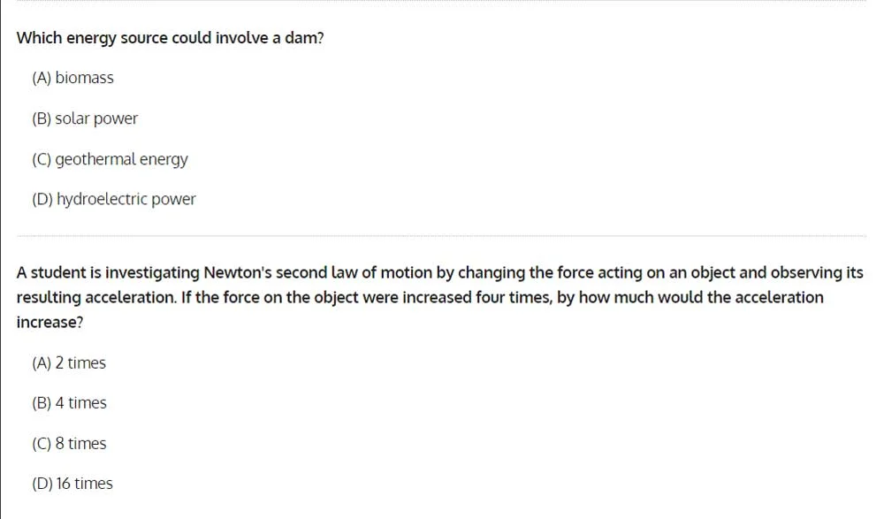Select option (D) hydroelectric power
The height and width of the screenshot is (519, 884).
coord(114,199)
